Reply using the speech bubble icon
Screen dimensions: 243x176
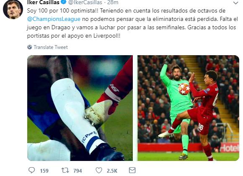pyautogui.click(x=32, y=170)
